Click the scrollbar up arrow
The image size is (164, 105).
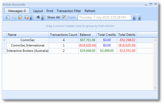tap(155, 40)
